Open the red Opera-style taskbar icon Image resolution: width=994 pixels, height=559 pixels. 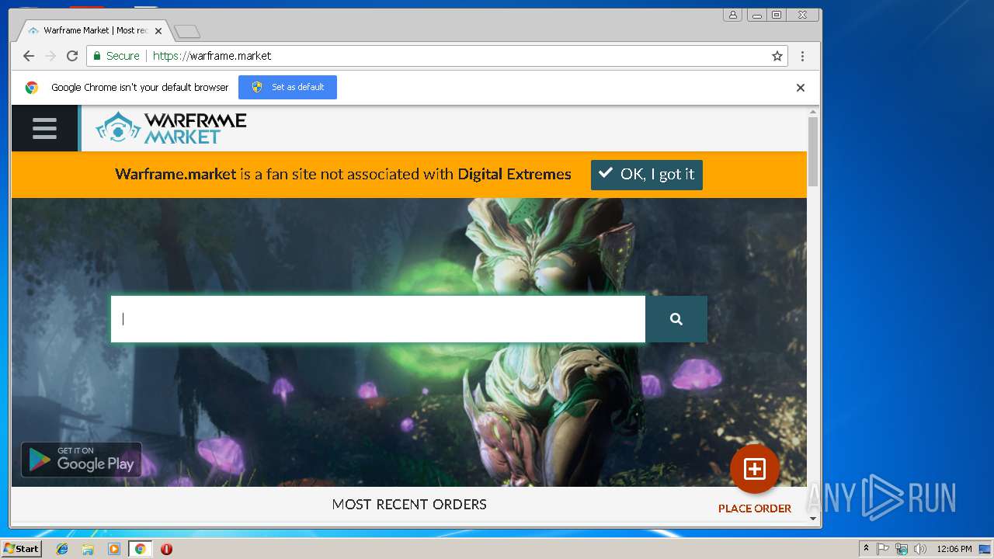[x=166, y=549]
